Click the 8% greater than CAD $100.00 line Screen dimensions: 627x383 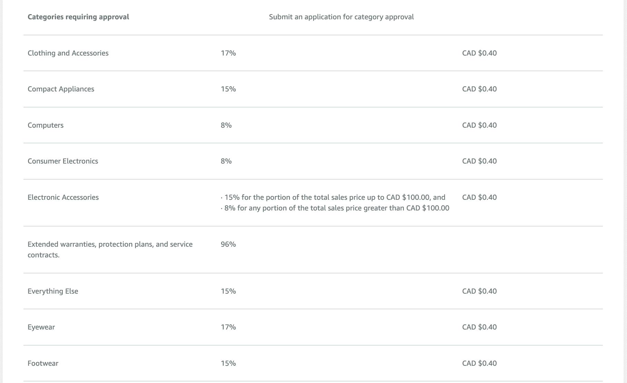[337, 208]
